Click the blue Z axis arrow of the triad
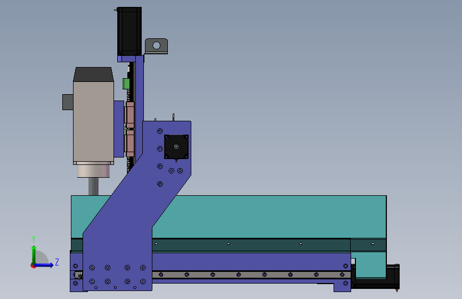Screen dimensions: 462x299 coord(44,265)
